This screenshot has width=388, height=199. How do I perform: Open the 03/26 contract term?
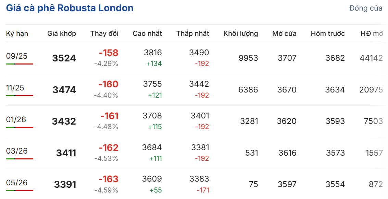[16, 151]
